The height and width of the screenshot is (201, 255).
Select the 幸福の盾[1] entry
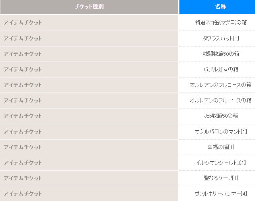221,147
